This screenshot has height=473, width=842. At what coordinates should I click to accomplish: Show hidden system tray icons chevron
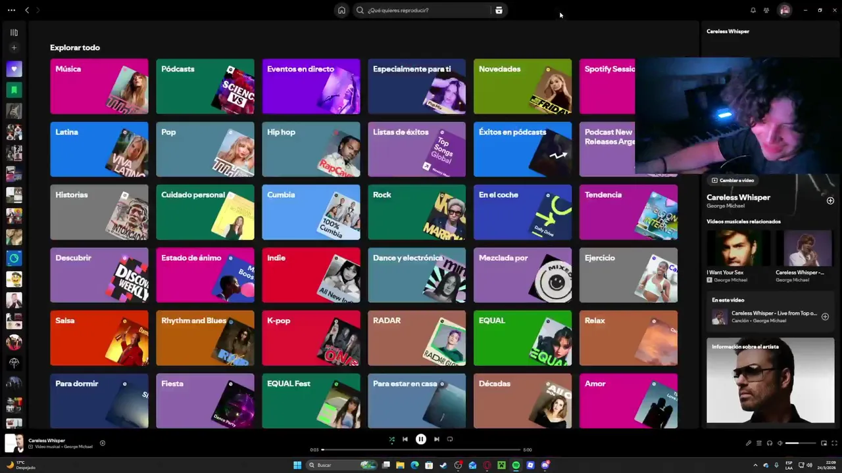point(755,465)
